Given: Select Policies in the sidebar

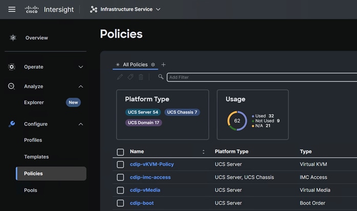Looking at the screenshot, I should tap(51, 174).
